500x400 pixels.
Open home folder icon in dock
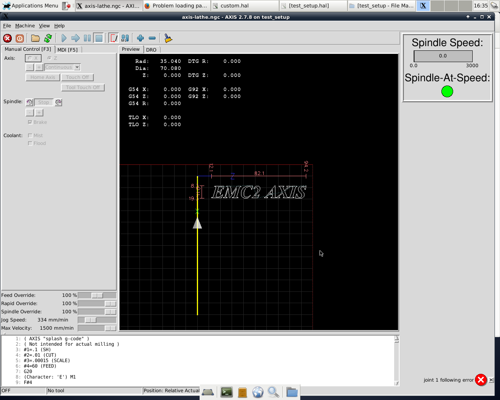pyautogui.click(x=292, y=392)
